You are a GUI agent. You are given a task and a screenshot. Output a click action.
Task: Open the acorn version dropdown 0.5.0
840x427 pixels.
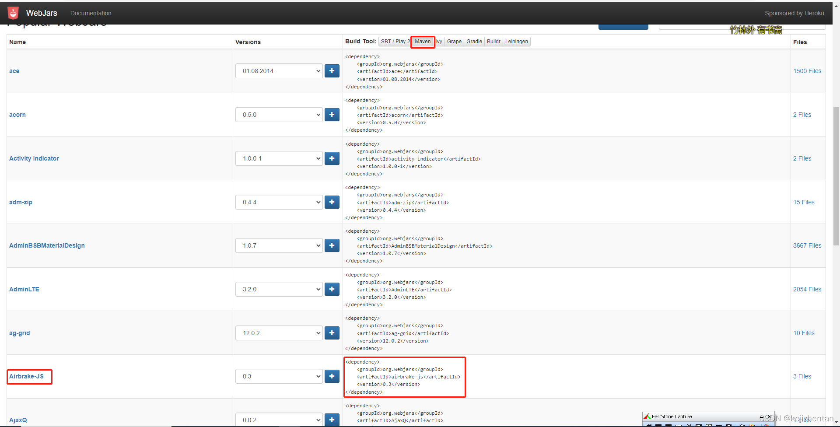(279, 115)
